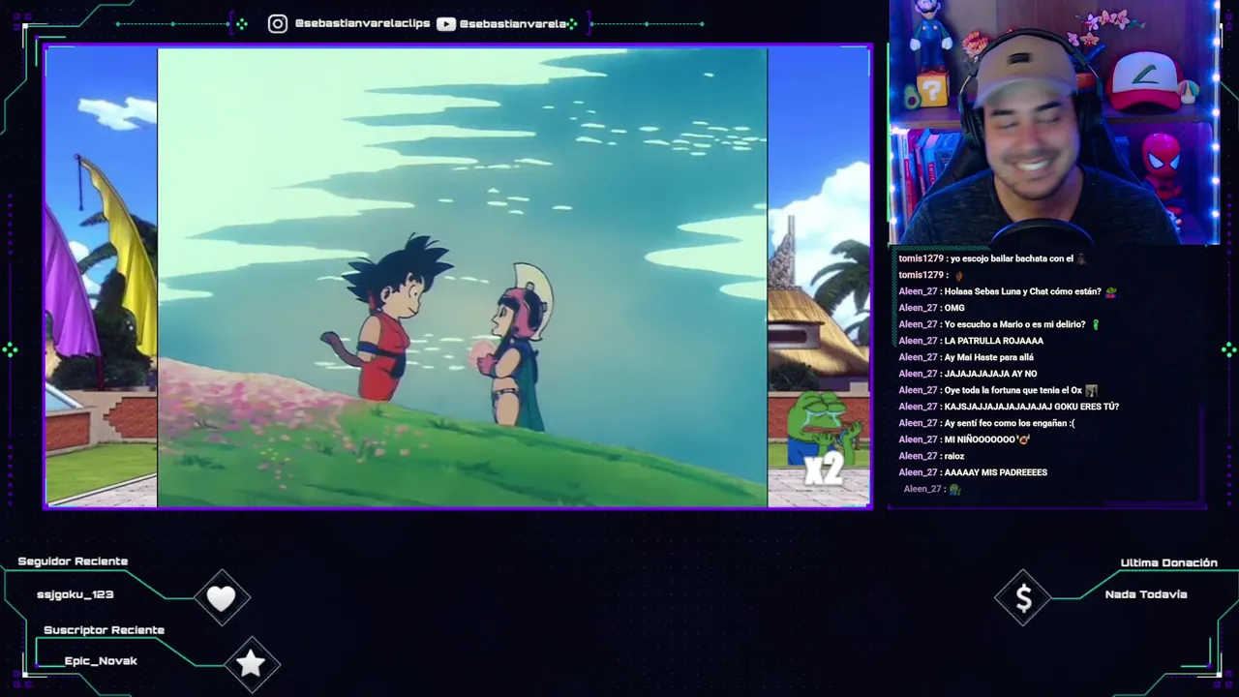This screenshot has height=697, width=1239.
Task: Click the YouTube logo icon
Action: 446,24
